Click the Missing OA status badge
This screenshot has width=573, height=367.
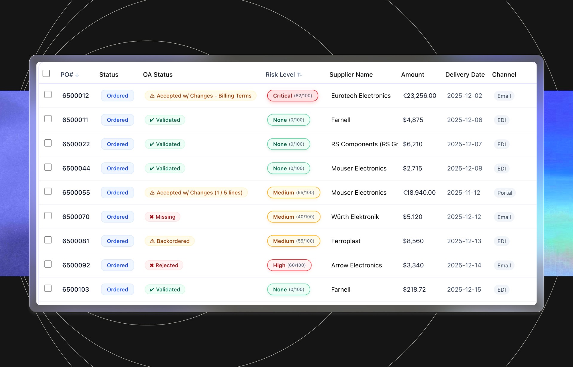point(162,217)
